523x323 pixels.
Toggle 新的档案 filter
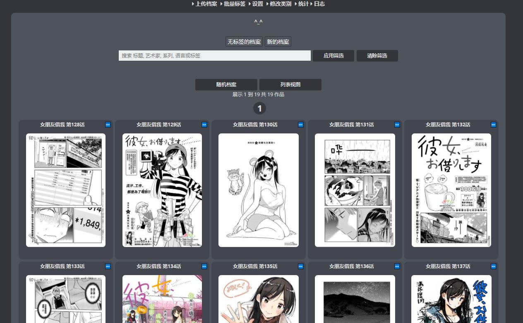(x=278, y=42)
